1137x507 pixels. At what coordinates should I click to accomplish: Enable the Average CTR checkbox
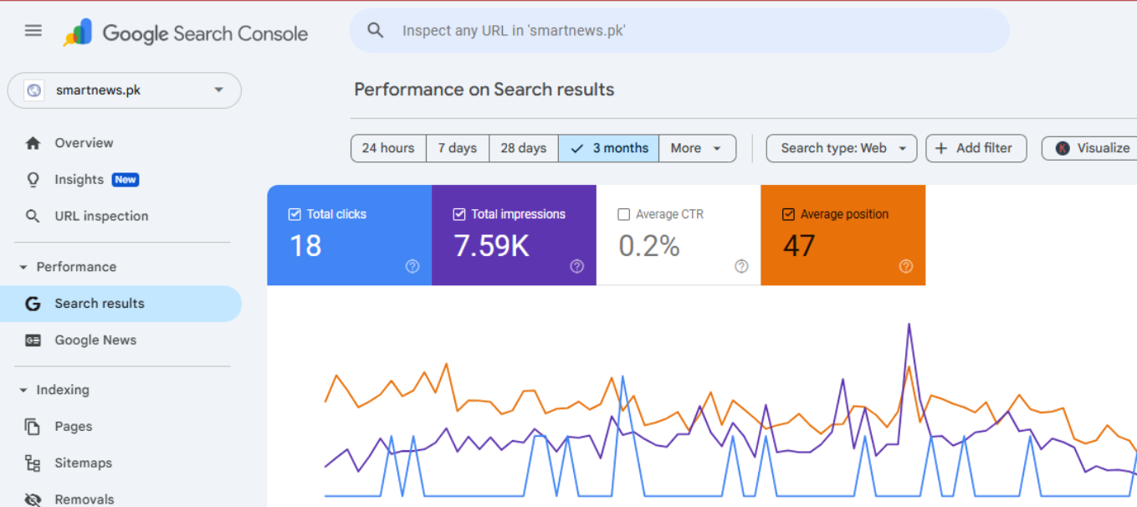623,214
